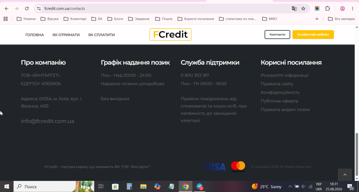
Task: Open the Chrome profile avatar
Action: (343, 8)
